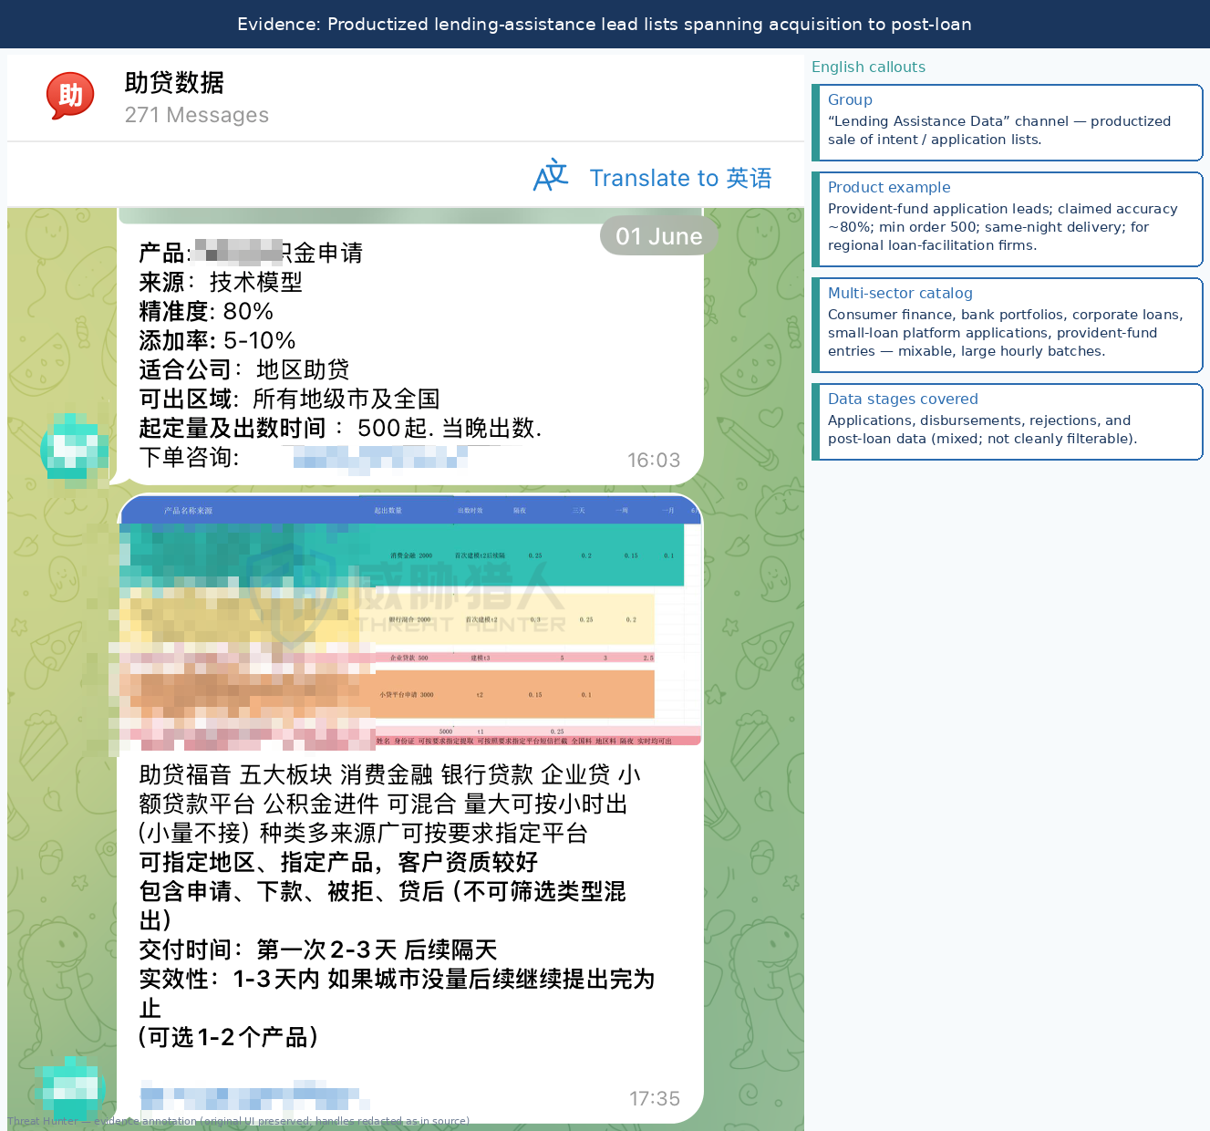This screenshot has width=1210, height=1131.
Task: Select the line (可选1-2个产品)
Action: (228, 1037)
